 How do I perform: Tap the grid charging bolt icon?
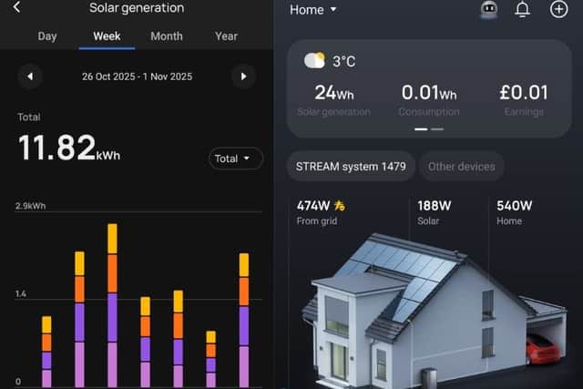(340, 205)
